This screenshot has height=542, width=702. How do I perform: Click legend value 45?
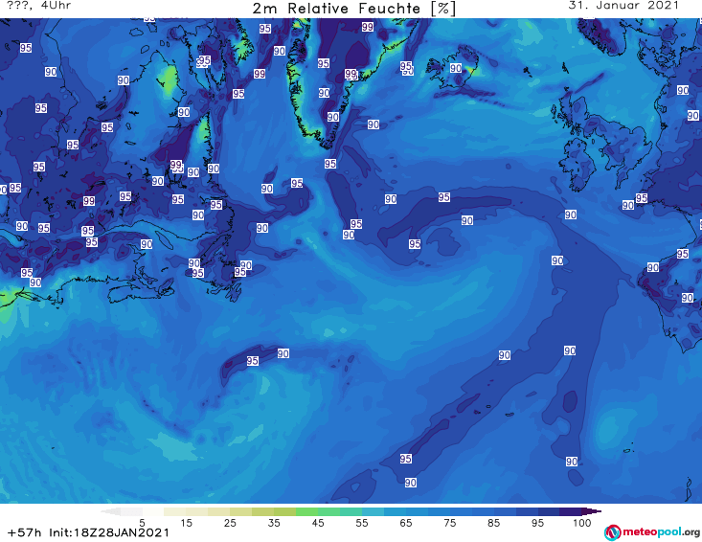click(x=317, y=523)
